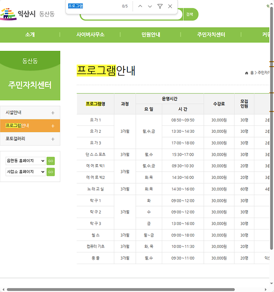The height and width of the screenshot is (292, 274).
Task: Click the 프로그램안내 page heading
Action: point(106,71)
